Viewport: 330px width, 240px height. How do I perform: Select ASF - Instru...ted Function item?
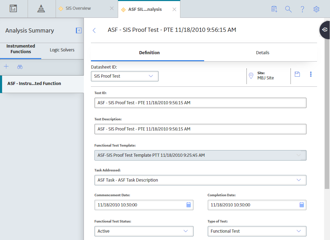(x=42, y=84)
